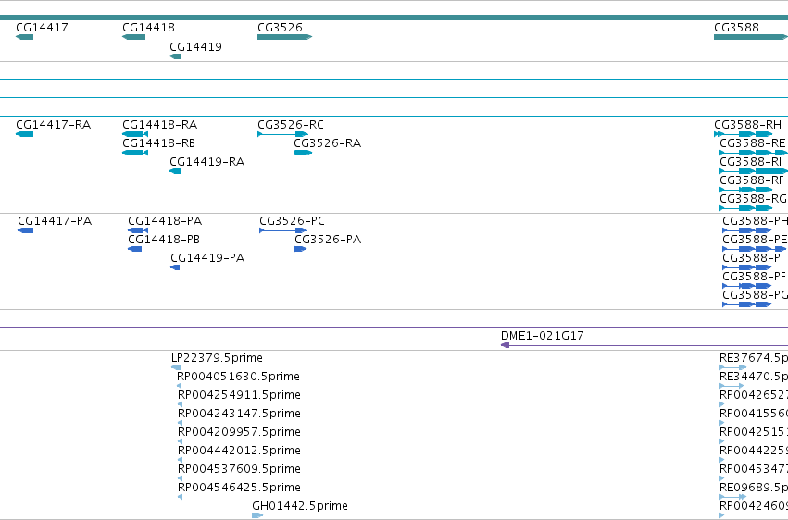Click the CG14417-PA protein label
788x520 pixels.
click(x=55, y=221)
